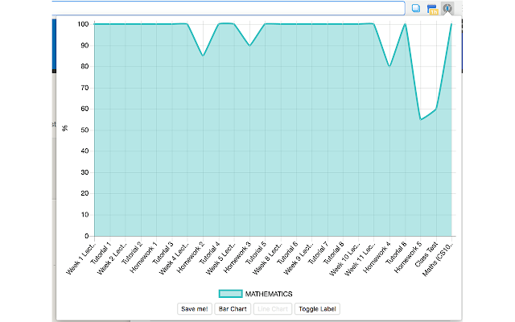Click the 60 value on the y-axis

coord(84,109)
